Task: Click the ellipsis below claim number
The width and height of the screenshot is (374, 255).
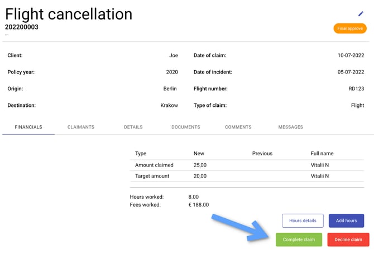Action: coord(7,35)
